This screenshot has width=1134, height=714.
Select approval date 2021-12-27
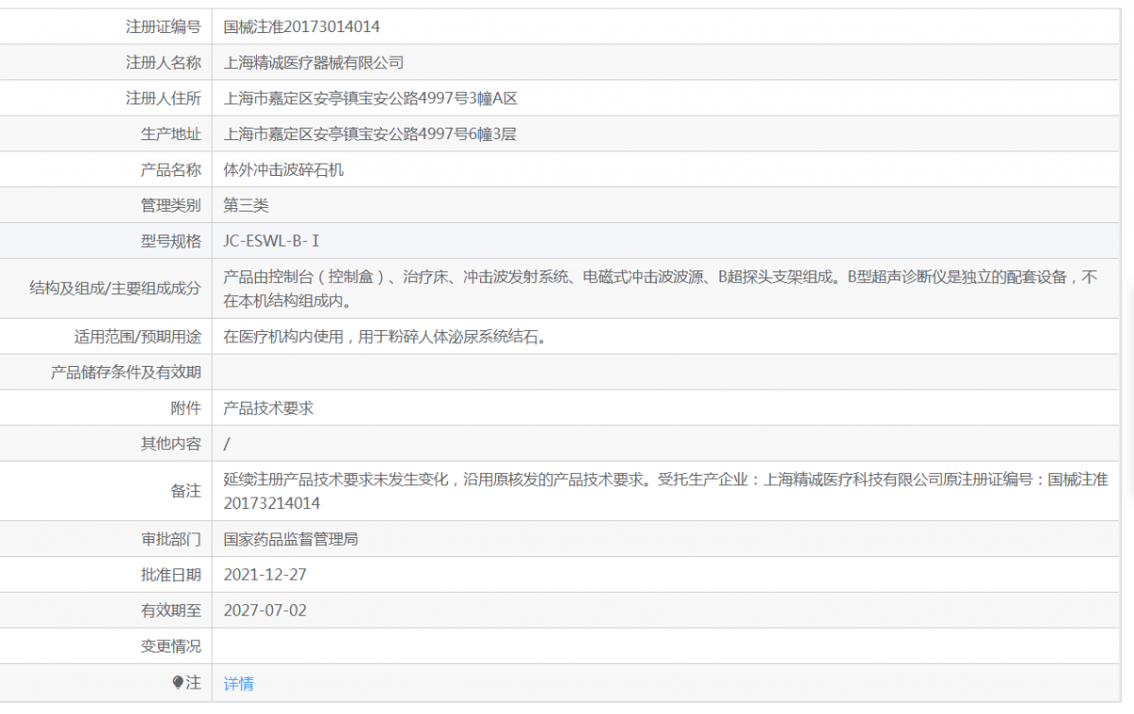266,575
